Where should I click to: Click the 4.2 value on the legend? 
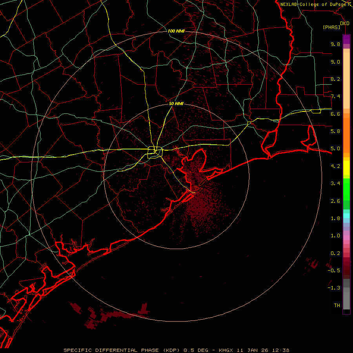tap(335, 166)
